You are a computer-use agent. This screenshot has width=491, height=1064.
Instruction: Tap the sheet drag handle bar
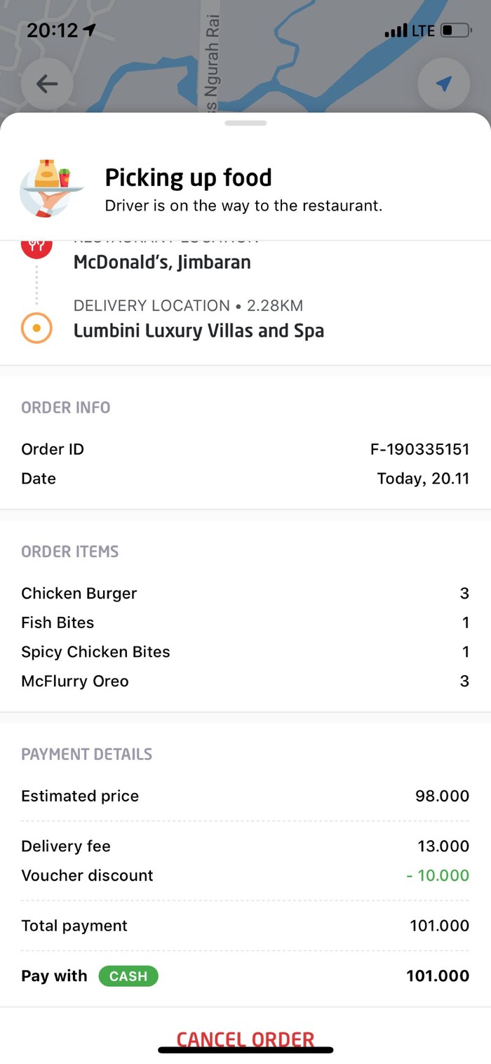245,123
